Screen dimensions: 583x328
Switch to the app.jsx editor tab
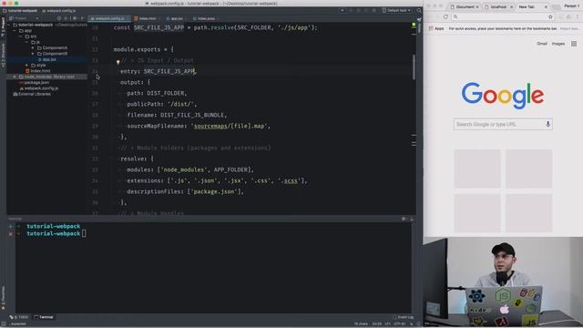coord(177,18)
